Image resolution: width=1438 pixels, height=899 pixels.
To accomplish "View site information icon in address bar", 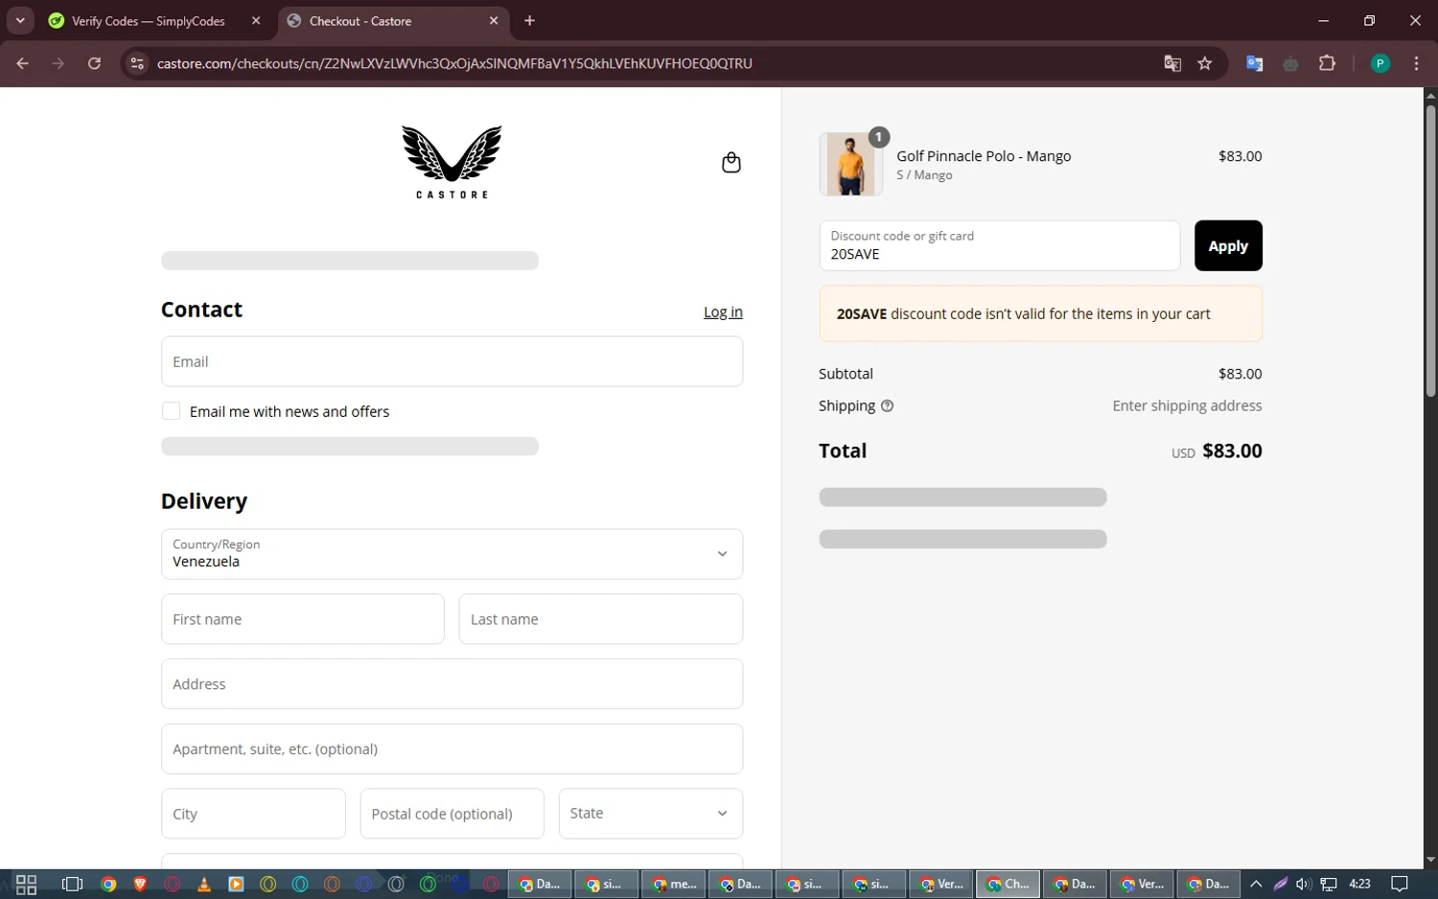I will tap(137, 63).
